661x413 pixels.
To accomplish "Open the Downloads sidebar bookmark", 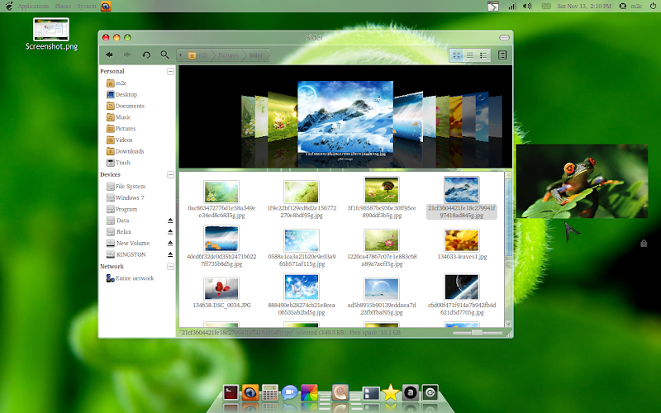I will click(126, 151).
